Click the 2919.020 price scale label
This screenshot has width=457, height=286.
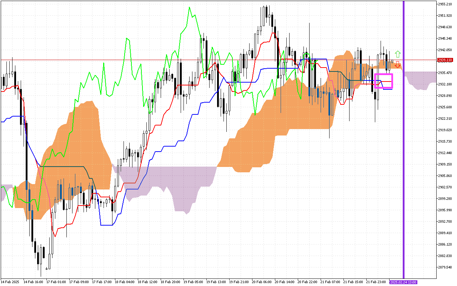tap(445, 130)
